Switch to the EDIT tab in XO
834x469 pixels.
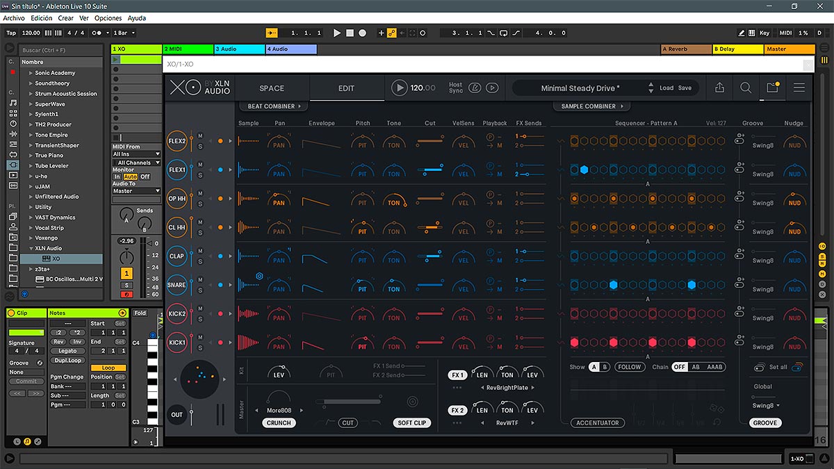point(346,88)
